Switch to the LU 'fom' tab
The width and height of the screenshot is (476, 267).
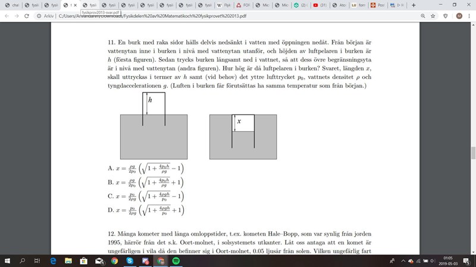click(359, 5)
